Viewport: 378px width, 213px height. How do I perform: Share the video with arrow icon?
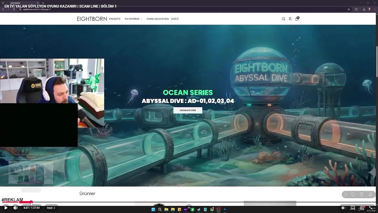(x=370, y=194)
